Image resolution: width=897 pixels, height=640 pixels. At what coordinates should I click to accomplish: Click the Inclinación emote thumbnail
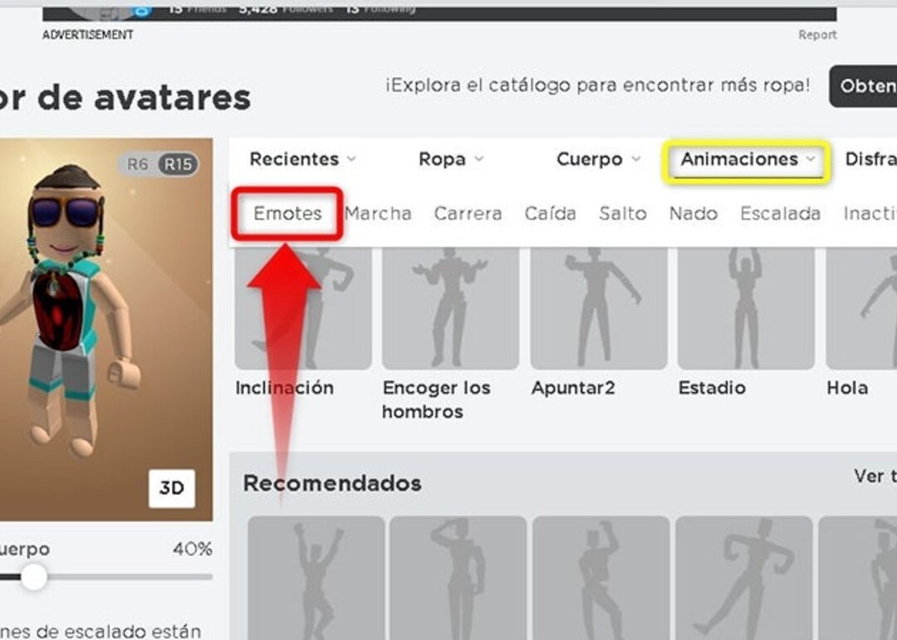(303, 308)
